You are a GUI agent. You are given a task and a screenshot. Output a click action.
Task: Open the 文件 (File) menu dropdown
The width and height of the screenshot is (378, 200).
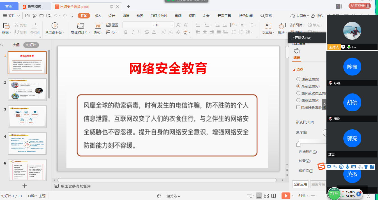[x=11, y=16]
